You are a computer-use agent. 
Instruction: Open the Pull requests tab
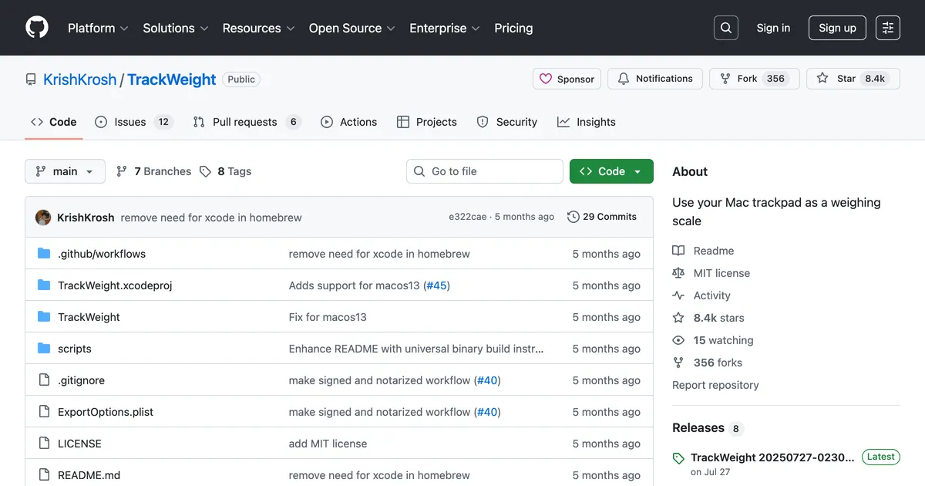[244, 122]
